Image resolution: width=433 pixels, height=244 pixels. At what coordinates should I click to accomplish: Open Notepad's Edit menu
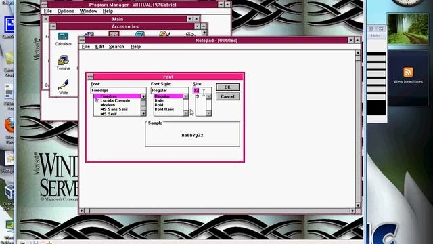coord(99,47)
